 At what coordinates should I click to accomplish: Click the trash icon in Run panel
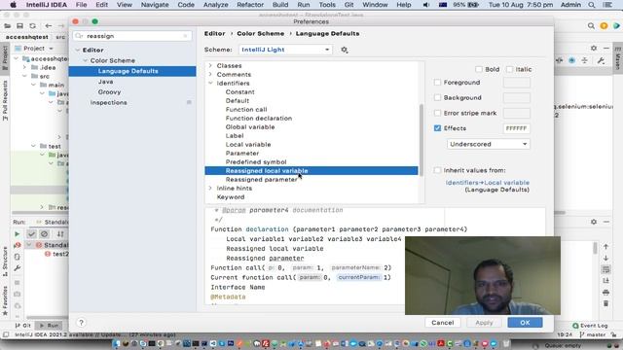tap(605, 303)
